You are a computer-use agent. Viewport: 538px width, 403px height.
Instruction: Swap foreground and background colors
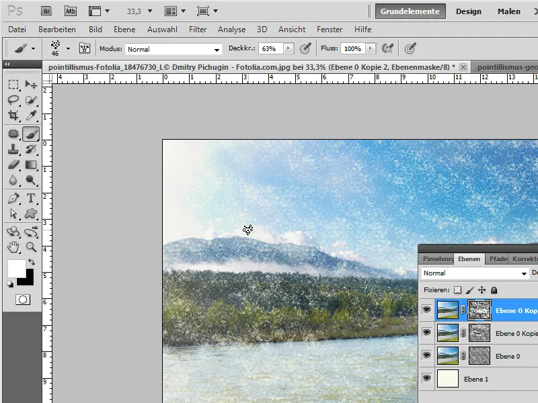32,262
